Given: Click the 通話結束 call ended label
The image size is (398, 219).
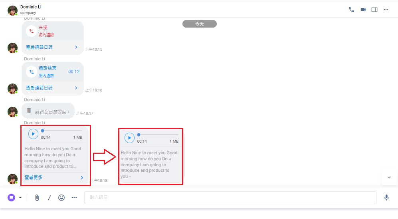Looking at the screenshot, I should (x=48, y=68).
